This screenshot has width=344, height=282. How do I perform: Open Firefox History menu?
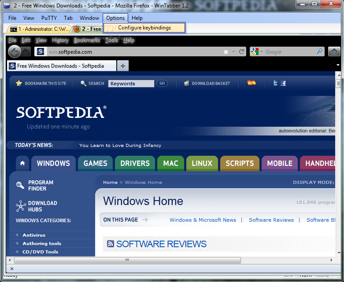[x=60, y=40]
